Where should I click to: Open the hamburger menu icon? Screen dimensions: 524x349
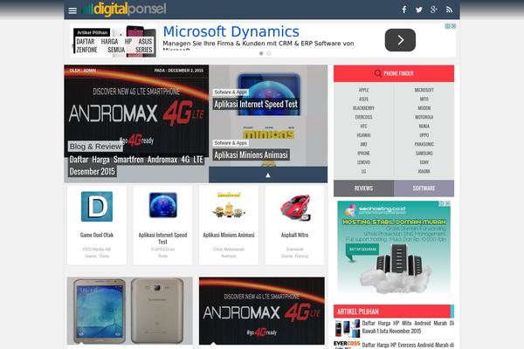click(x=72, y=10)
